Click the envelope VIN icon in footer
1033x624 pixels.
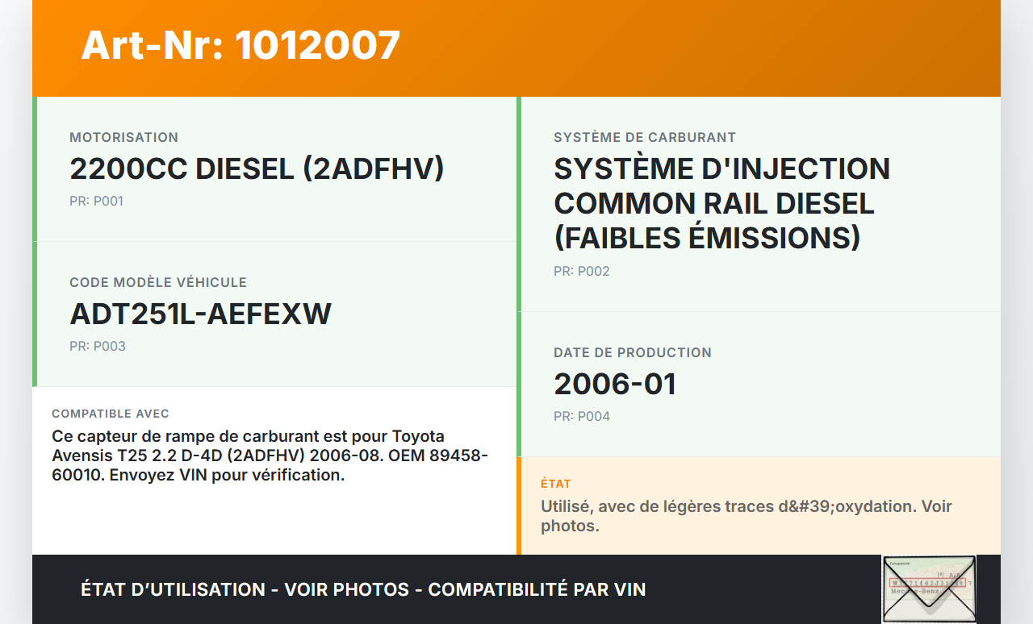(x=928, y=589)
